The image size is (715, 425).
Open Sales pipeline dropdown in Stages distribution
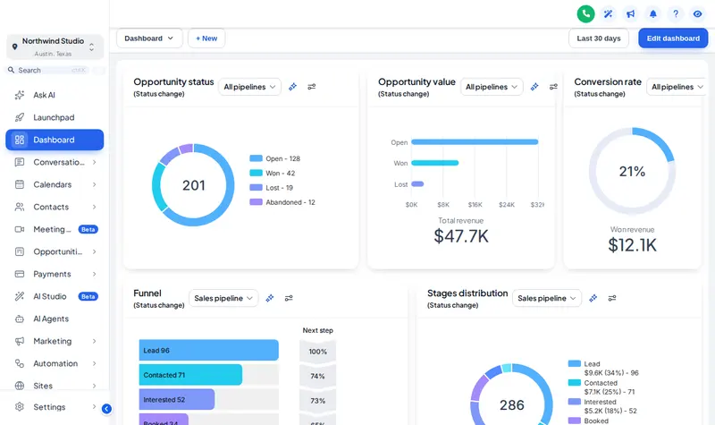[547, 298]
